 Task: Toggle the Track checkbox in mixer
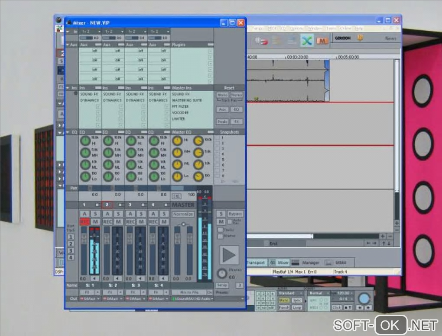pos(220,230)
